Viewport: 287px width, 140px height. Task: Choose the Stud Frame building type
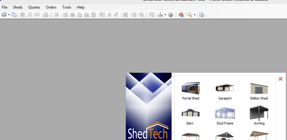(225, 116)
